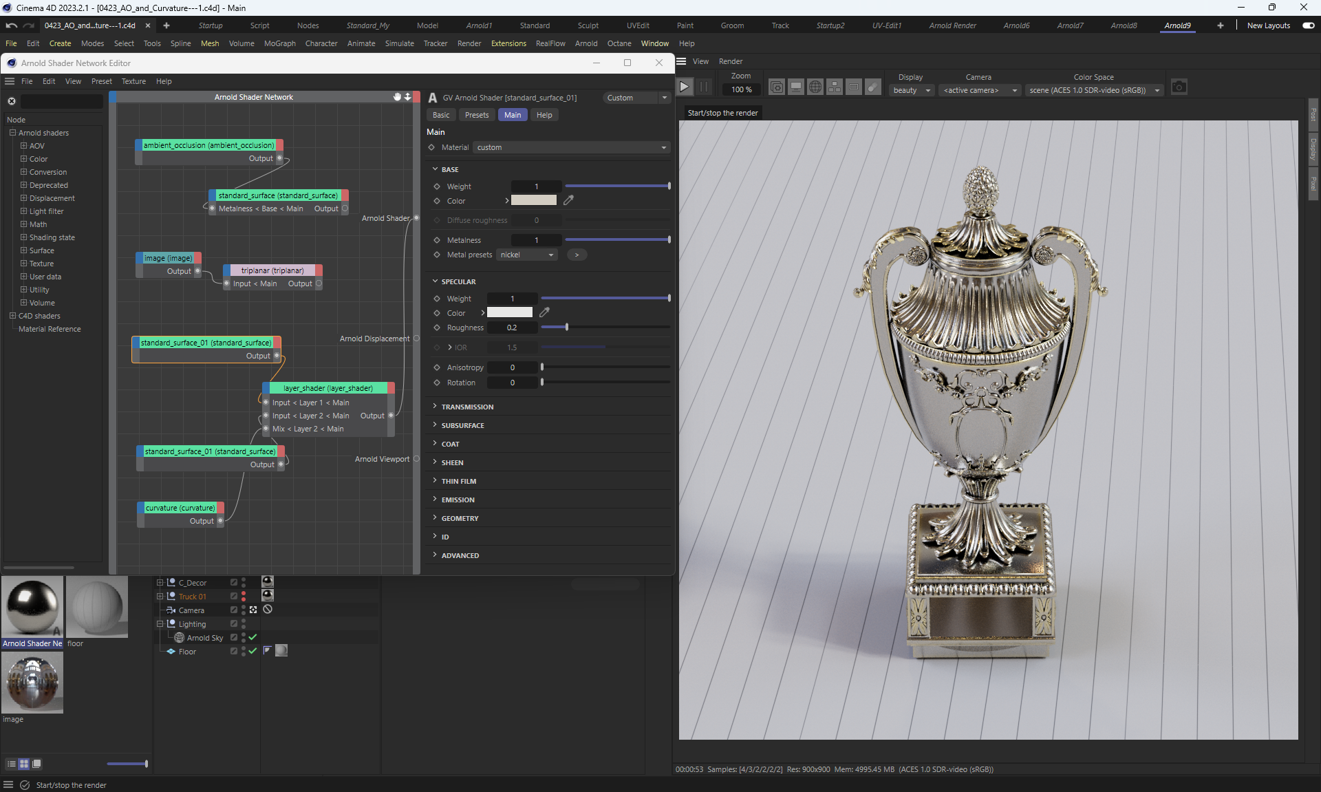Switch to the Presets tab

click(476, 115)
